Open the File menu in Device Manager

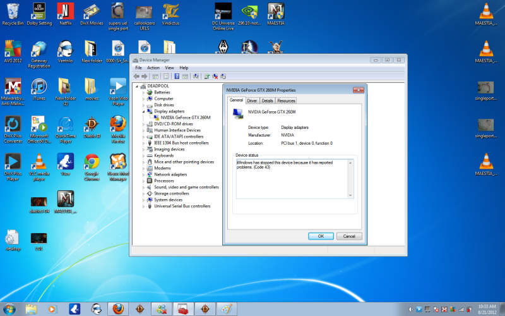[x=138, y=68]
